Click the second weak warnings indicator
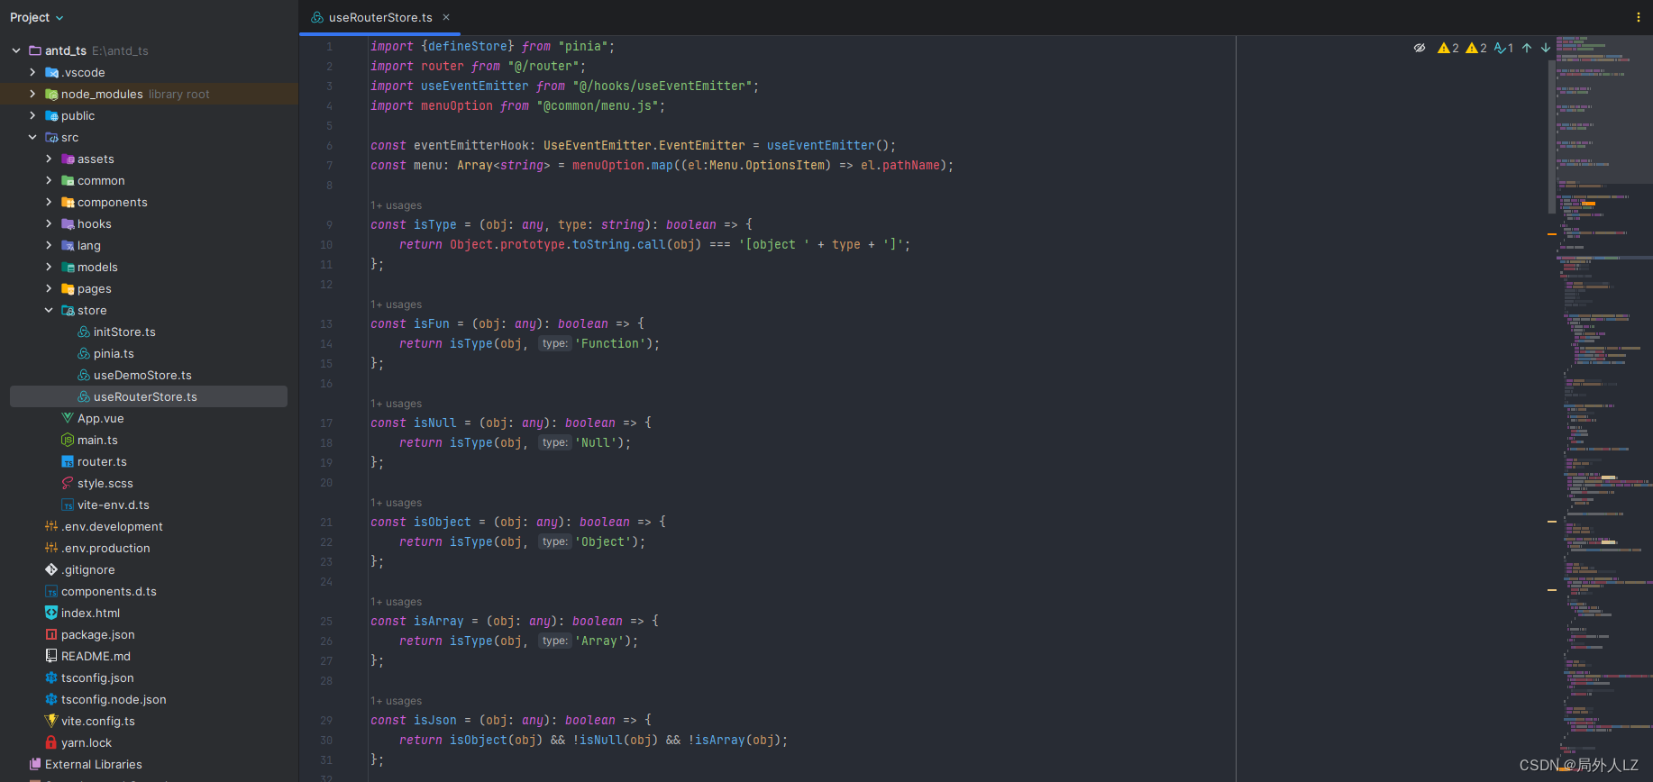The width and height of the screenshot is (1653, 782). 1476,48
